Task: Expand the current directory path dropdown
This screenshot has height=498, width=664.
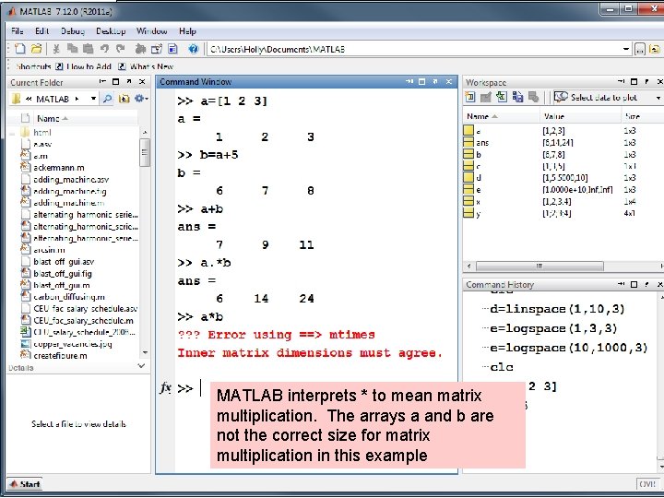Action: point(626,50)
